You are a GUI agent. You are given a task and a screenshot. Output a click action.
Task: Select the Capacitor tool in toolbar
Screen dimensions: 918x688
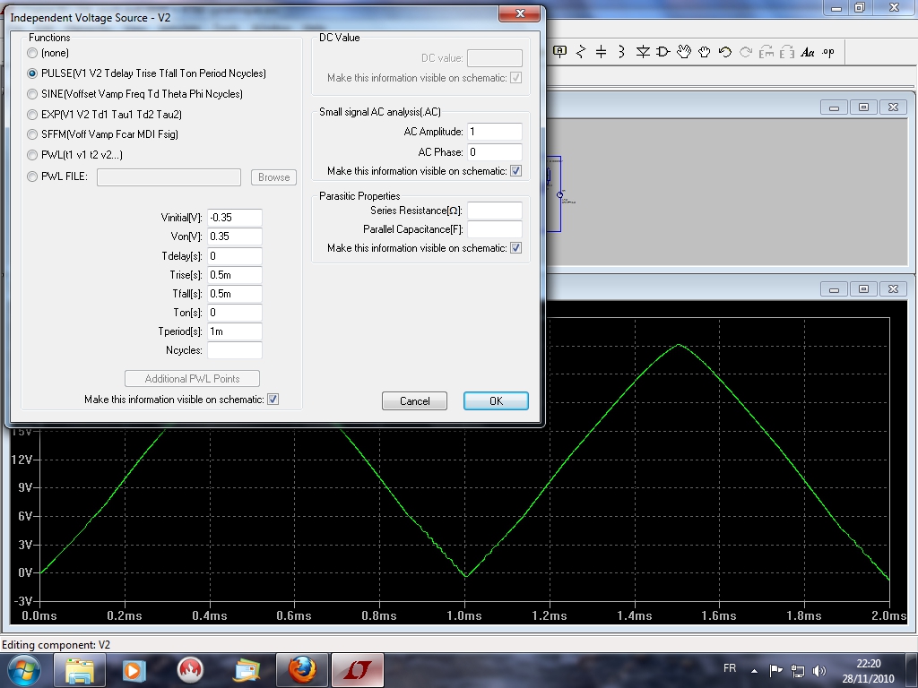[x=601, y=52]
